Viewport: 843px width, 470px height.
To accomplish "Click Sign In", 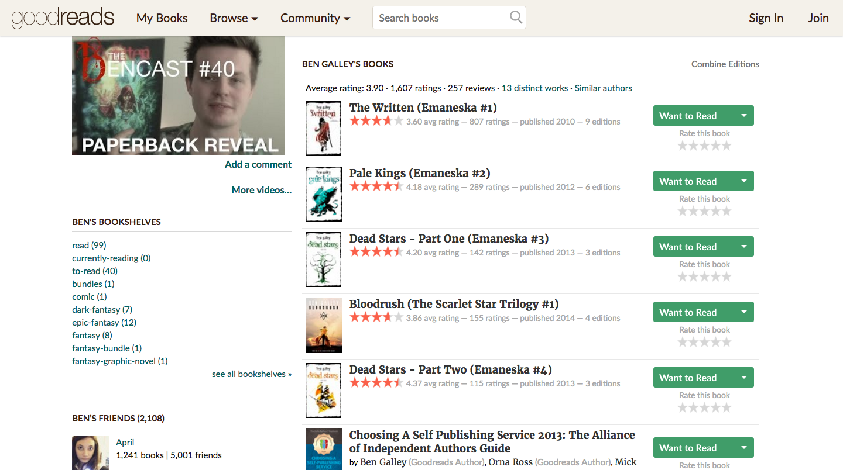I will pos(766,18).
